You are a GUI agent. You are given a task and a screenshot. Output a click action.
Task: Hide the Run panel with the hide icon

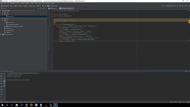(x=189, y=71)
